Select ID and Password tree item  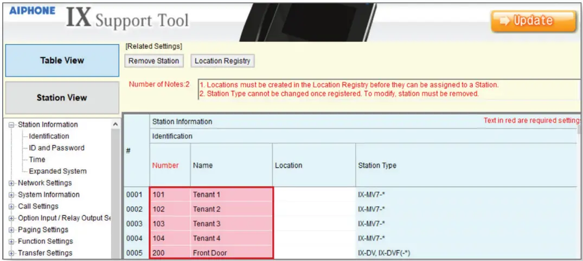coord(56,148)
